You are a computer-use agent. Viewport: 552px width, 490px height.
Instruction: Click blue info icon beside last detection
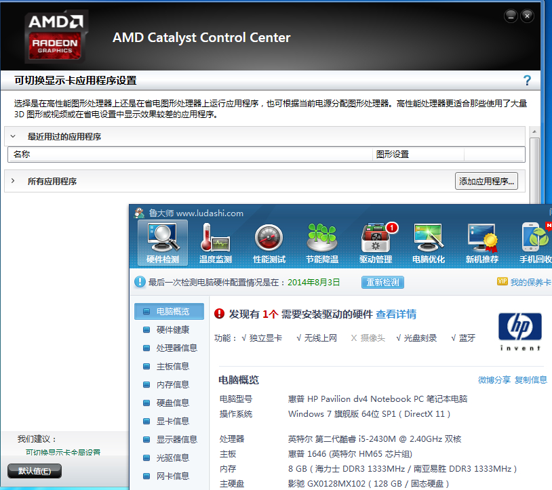[140, 282]
